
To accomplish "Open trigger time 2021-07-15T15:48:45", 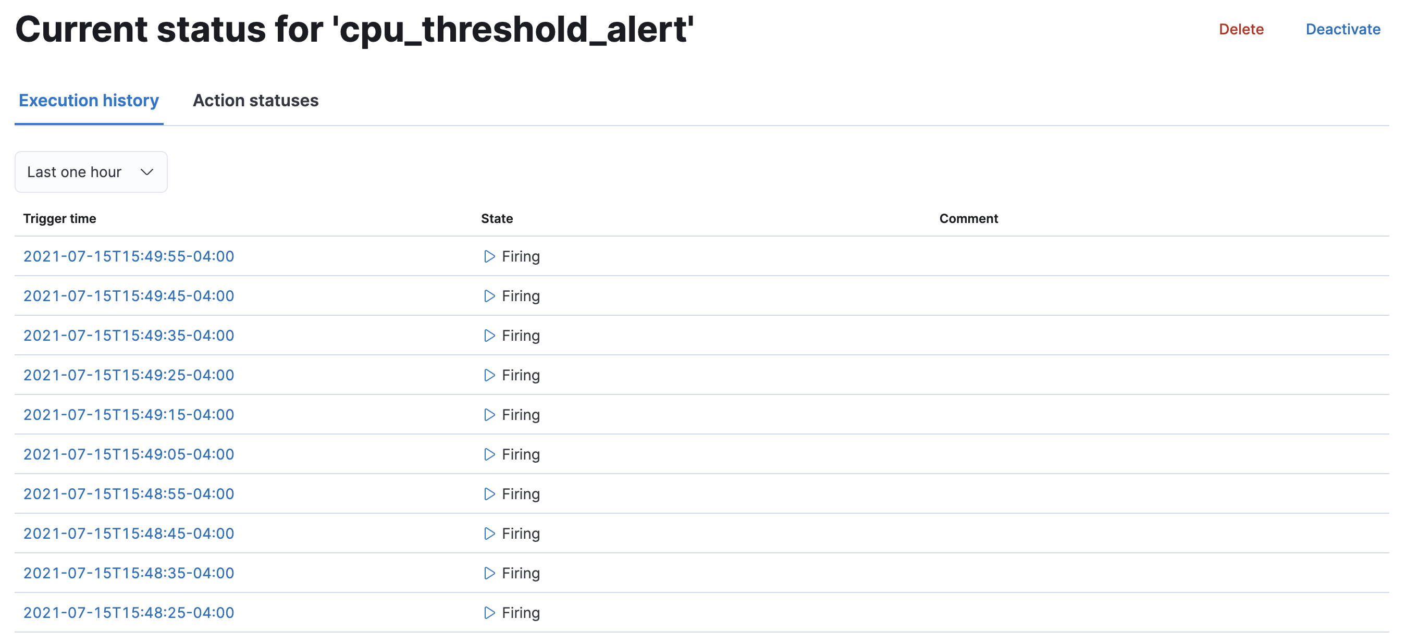I will tap(129, 533).
